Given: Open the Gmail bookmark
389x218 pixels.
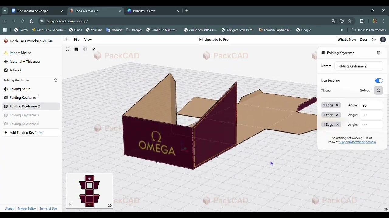Looking at the screenshot, I should [x=75, y=30].
